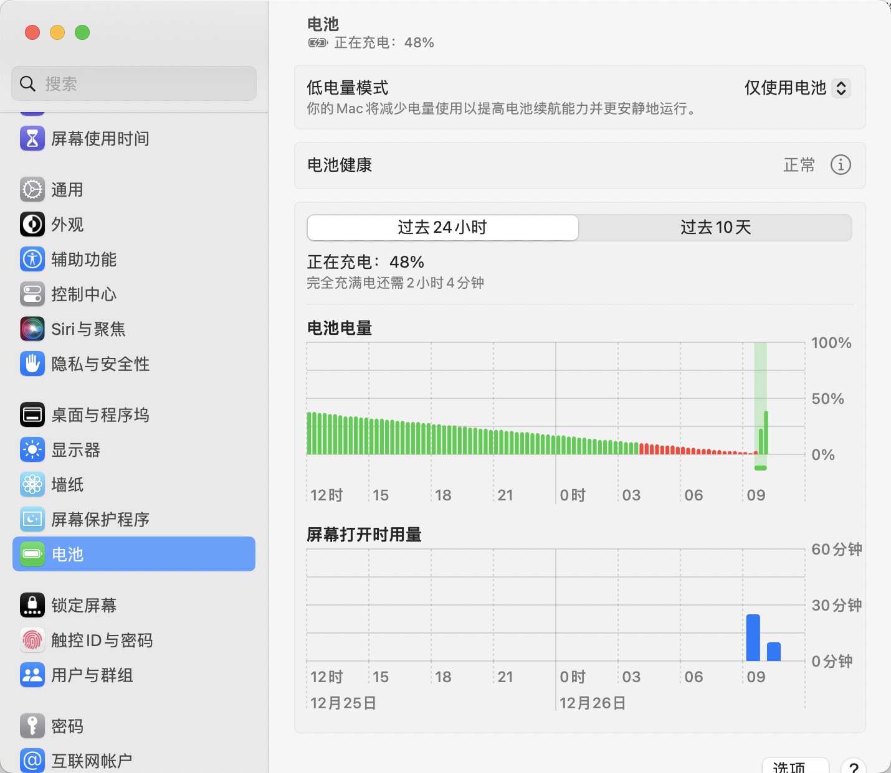Select the Accessibility (辅助功能) icon

[32, 260]
